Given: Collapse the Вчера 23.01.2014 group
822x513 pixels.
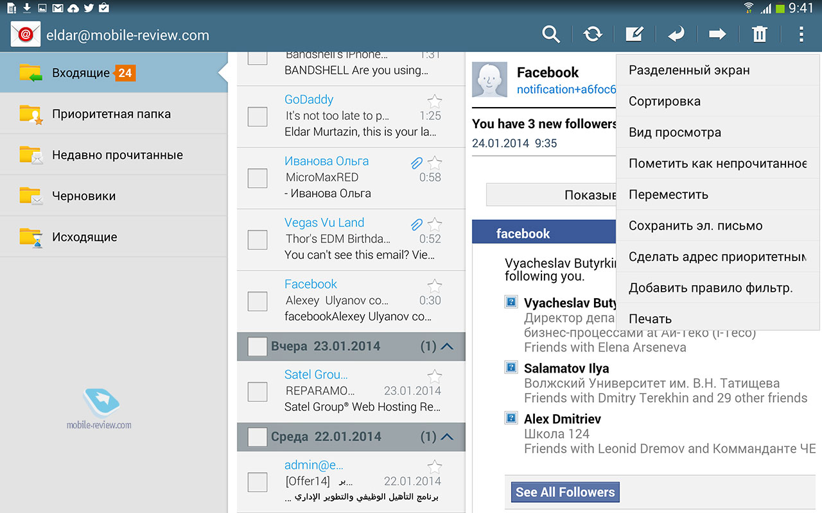Looking at the screenshot, I should click(448, 346).
